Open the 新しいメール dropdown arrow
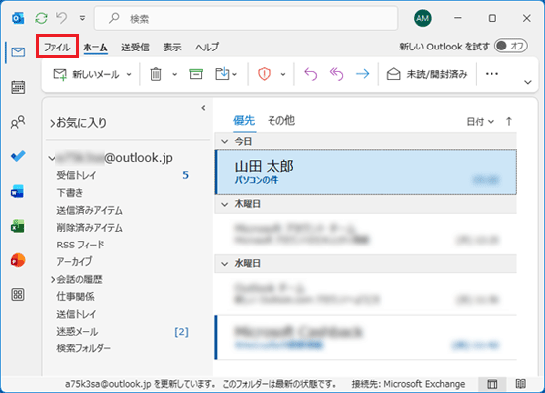545x393 pixels. click(129, 74)
